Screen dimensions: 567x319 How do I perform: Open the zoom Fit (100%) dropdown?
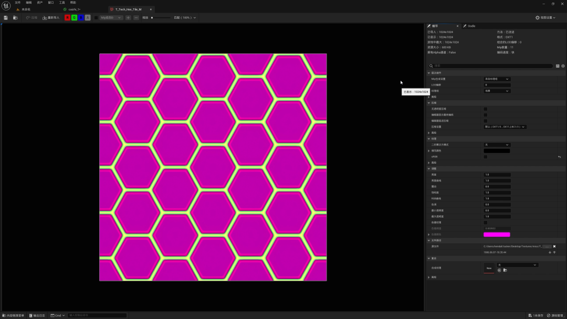185,18
